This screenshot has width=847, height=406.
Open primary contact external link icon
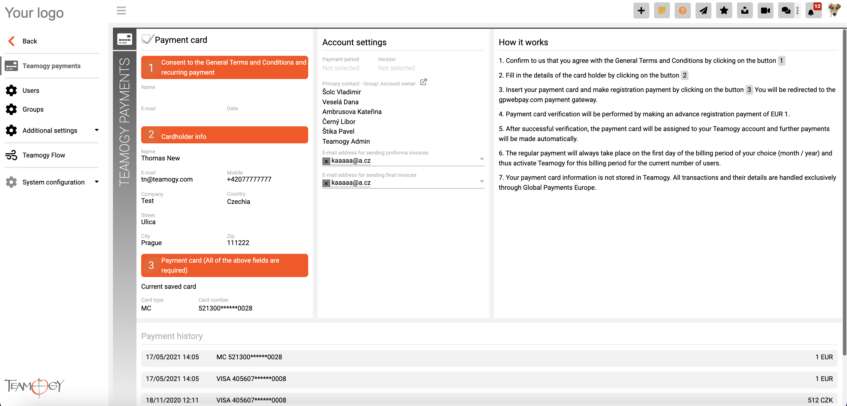click(423, 82)
